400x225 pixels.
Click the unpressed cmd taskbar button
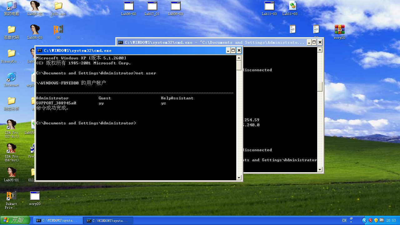click(x=58, y=221)
